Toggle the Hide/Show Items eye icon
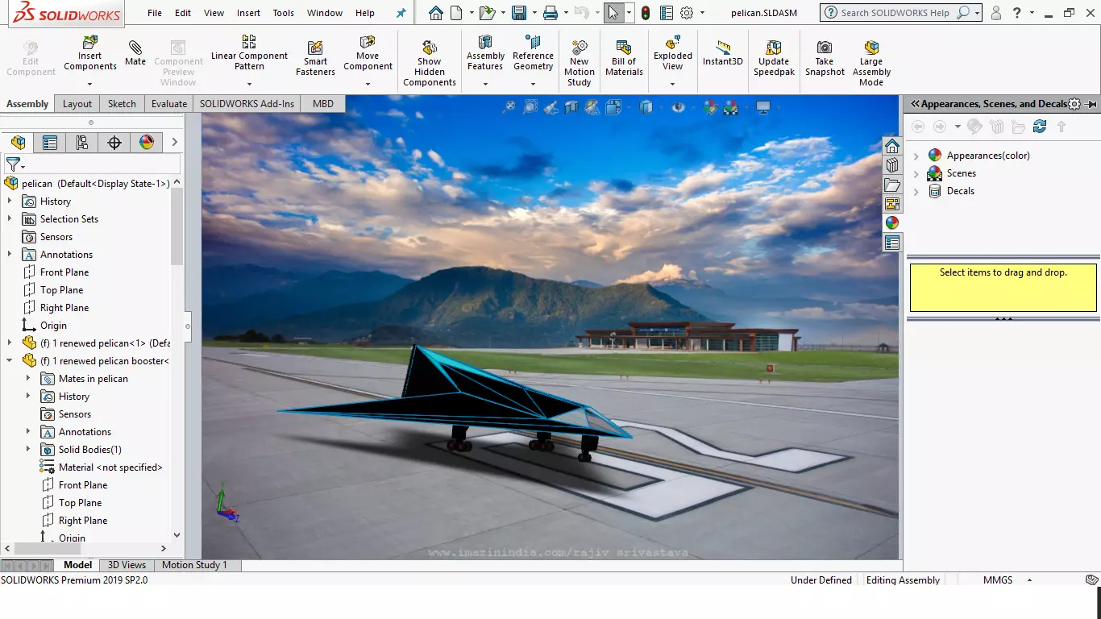This screenshot has height=619, width=1101. 679,106
